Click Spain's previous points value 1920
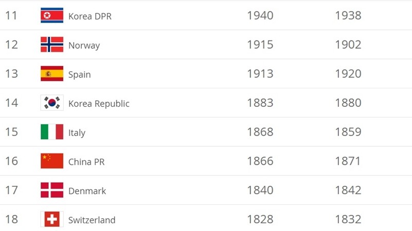 click(x=348, y=74)
